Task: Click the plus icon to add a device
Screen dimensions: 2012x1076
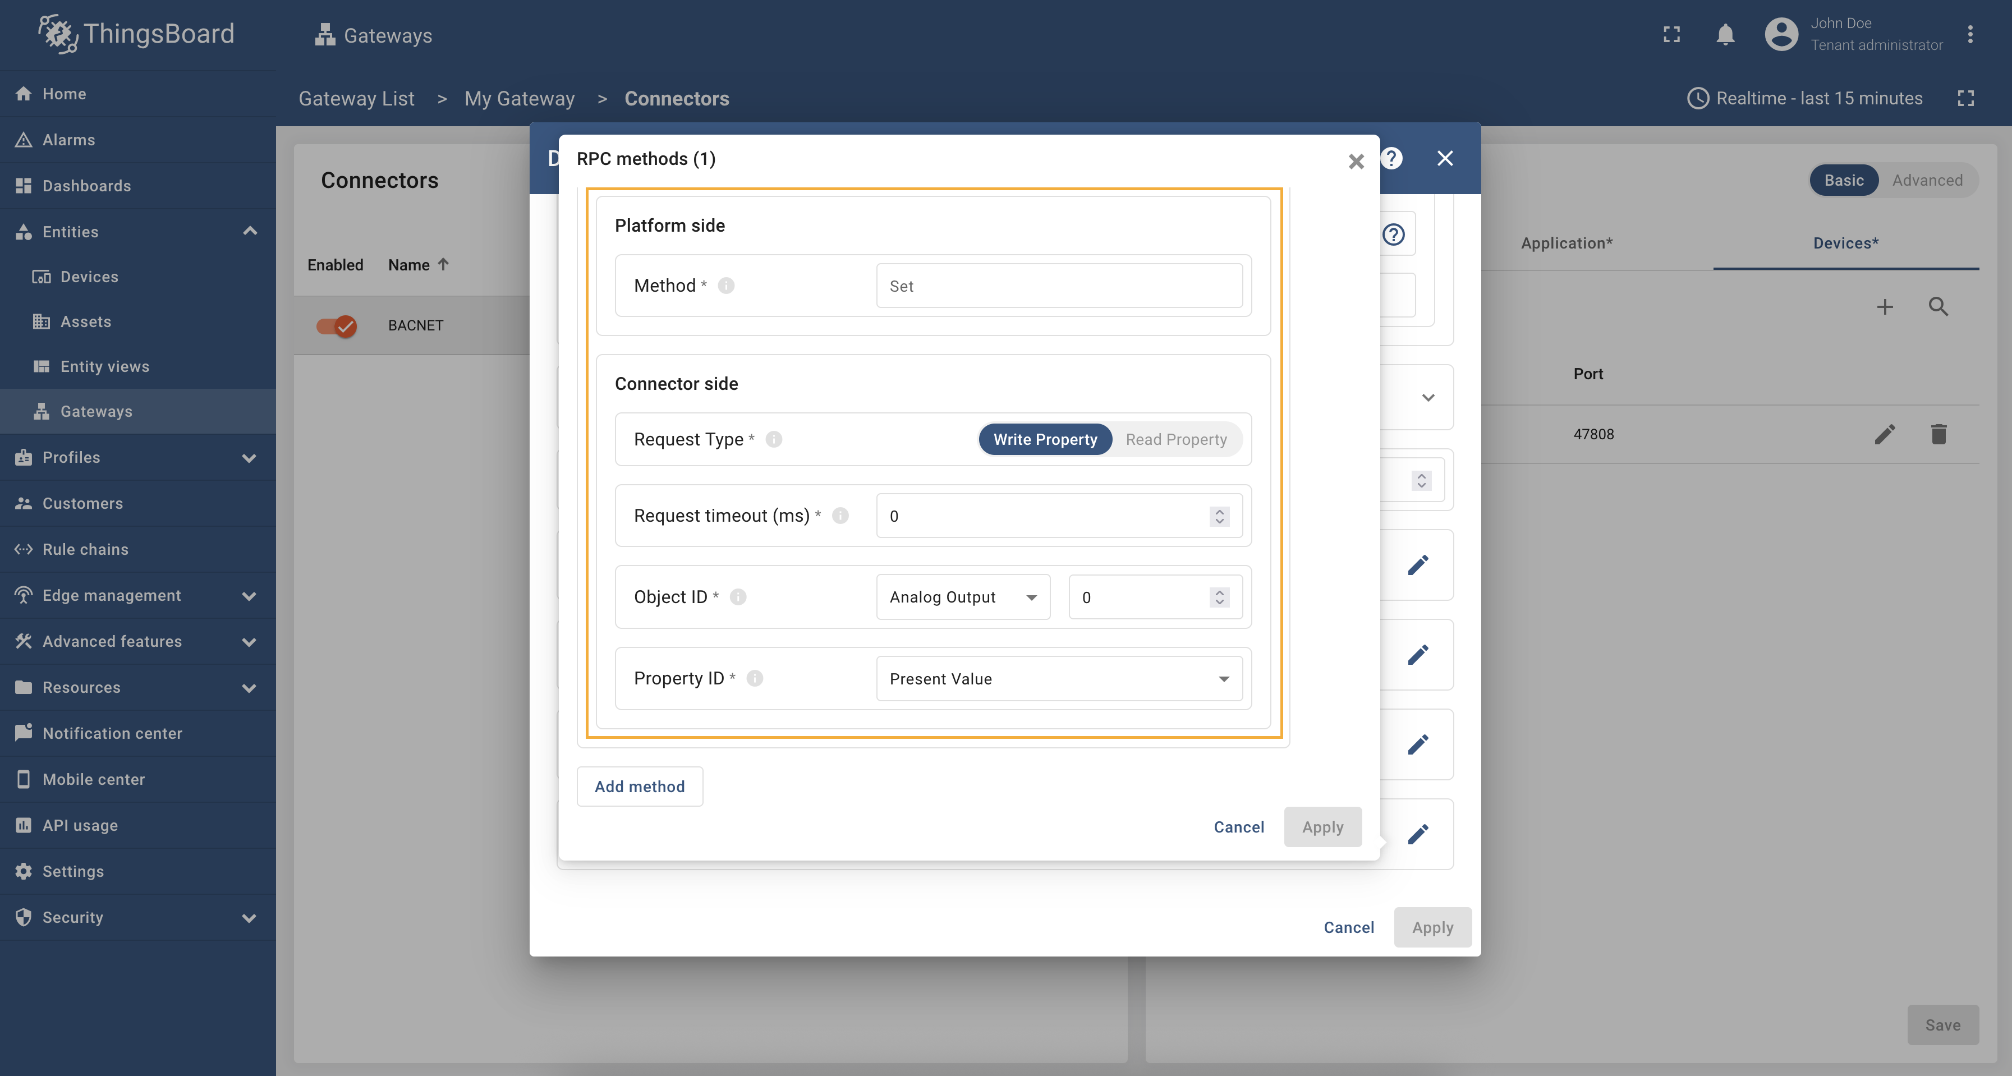Action: [1884, 307]
